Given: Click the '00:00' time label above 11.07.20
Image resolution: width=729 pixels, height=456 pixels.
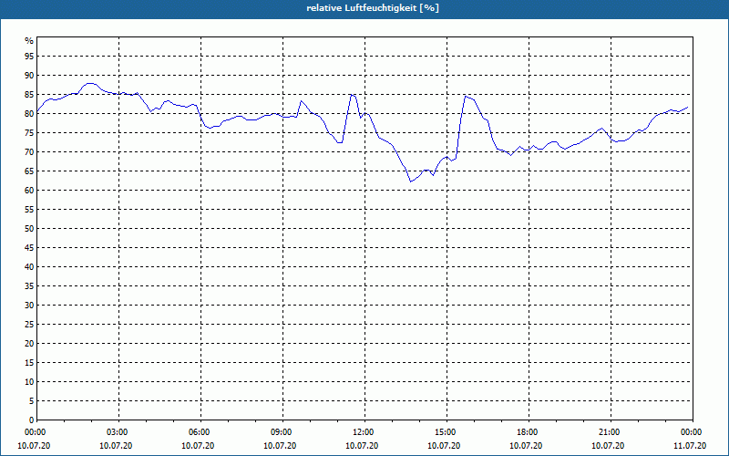Looking at the screenshot, I should [x=692, y=432].
